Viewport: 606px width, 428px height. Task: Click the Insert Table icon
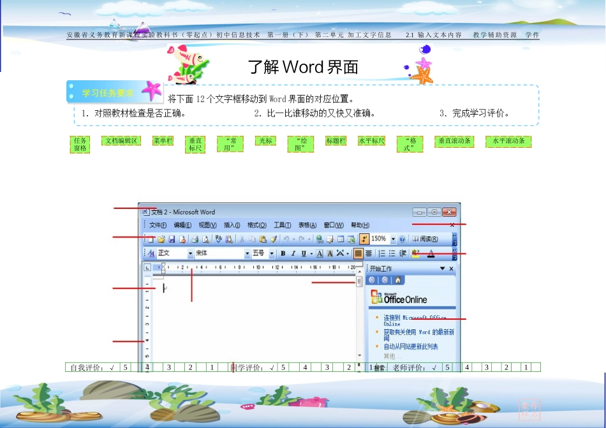coord(341,239)
